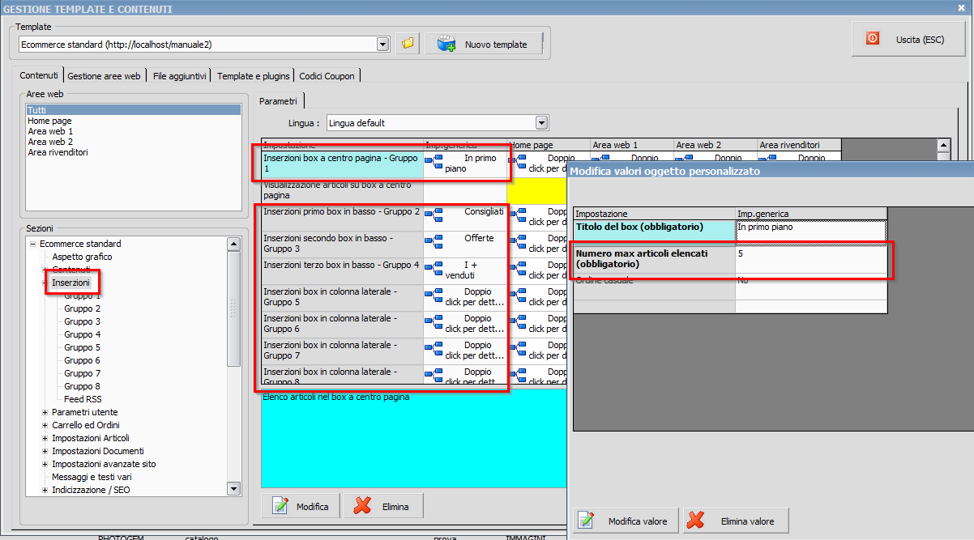Select Gruppo 7 tree item
This screenshot has width=974, height=540.
[x=83, y=373]
